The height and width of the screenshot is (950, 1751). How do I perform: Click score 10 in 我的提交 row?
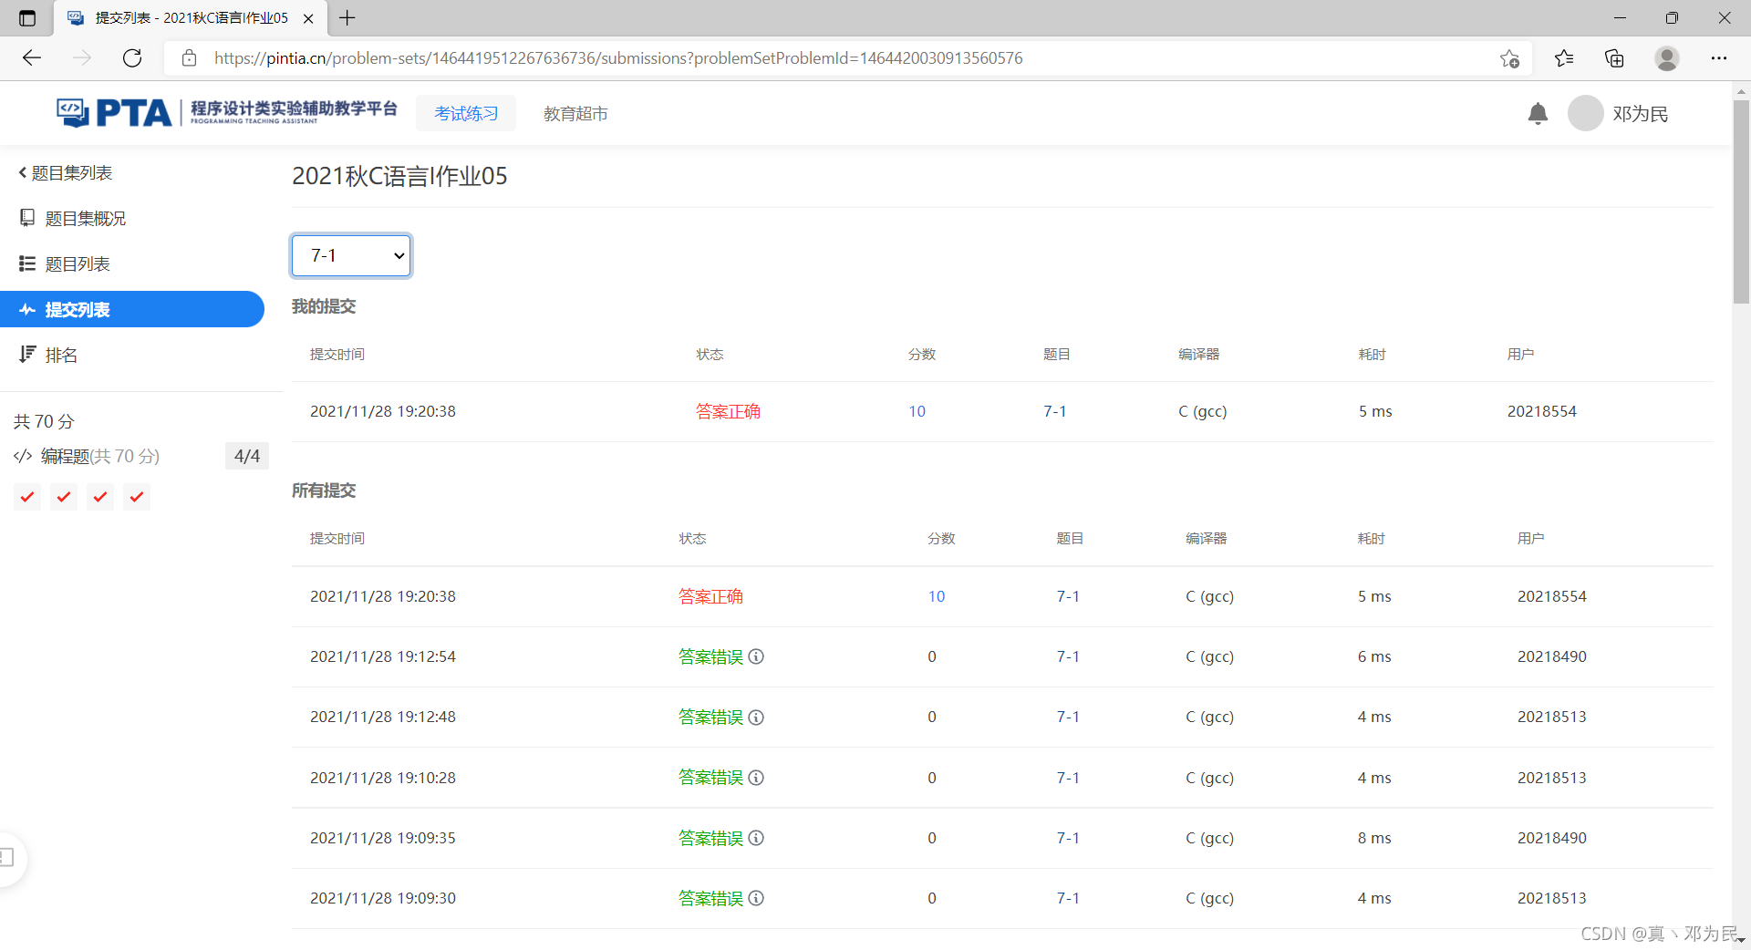pos(917,411)
